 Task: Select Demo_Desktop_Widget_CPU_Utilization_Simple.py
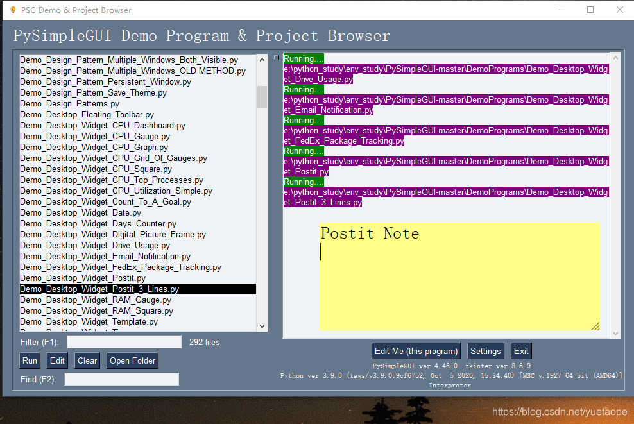138,191
